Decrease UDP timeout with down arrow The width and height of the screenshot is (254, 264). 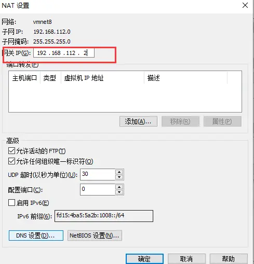pyautogui.click(x=119, y=177)
